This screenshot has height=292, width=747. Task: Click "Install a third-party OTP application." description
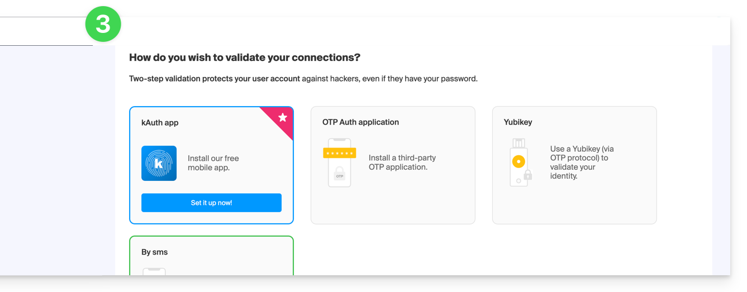pyautogui.click(x=402, y=162)
